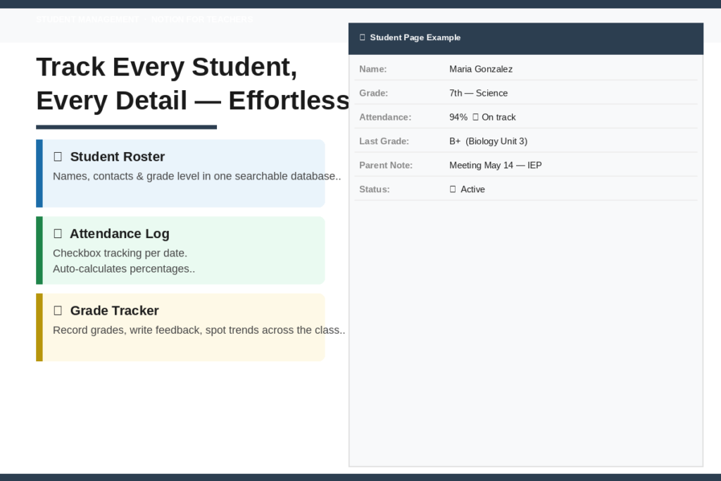Click the searchable database description text
Viewport: 721px width, 481px height.
(x=197, y=176)
